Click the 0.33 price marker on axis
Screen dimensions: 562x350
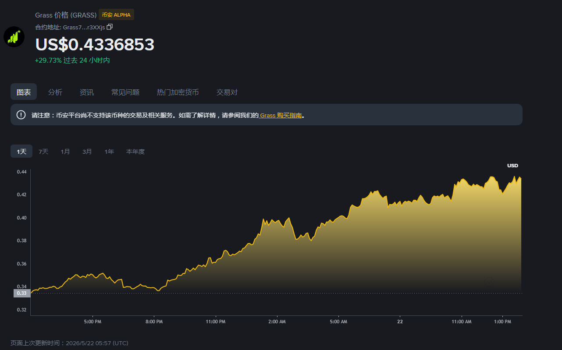coord(21,293)
